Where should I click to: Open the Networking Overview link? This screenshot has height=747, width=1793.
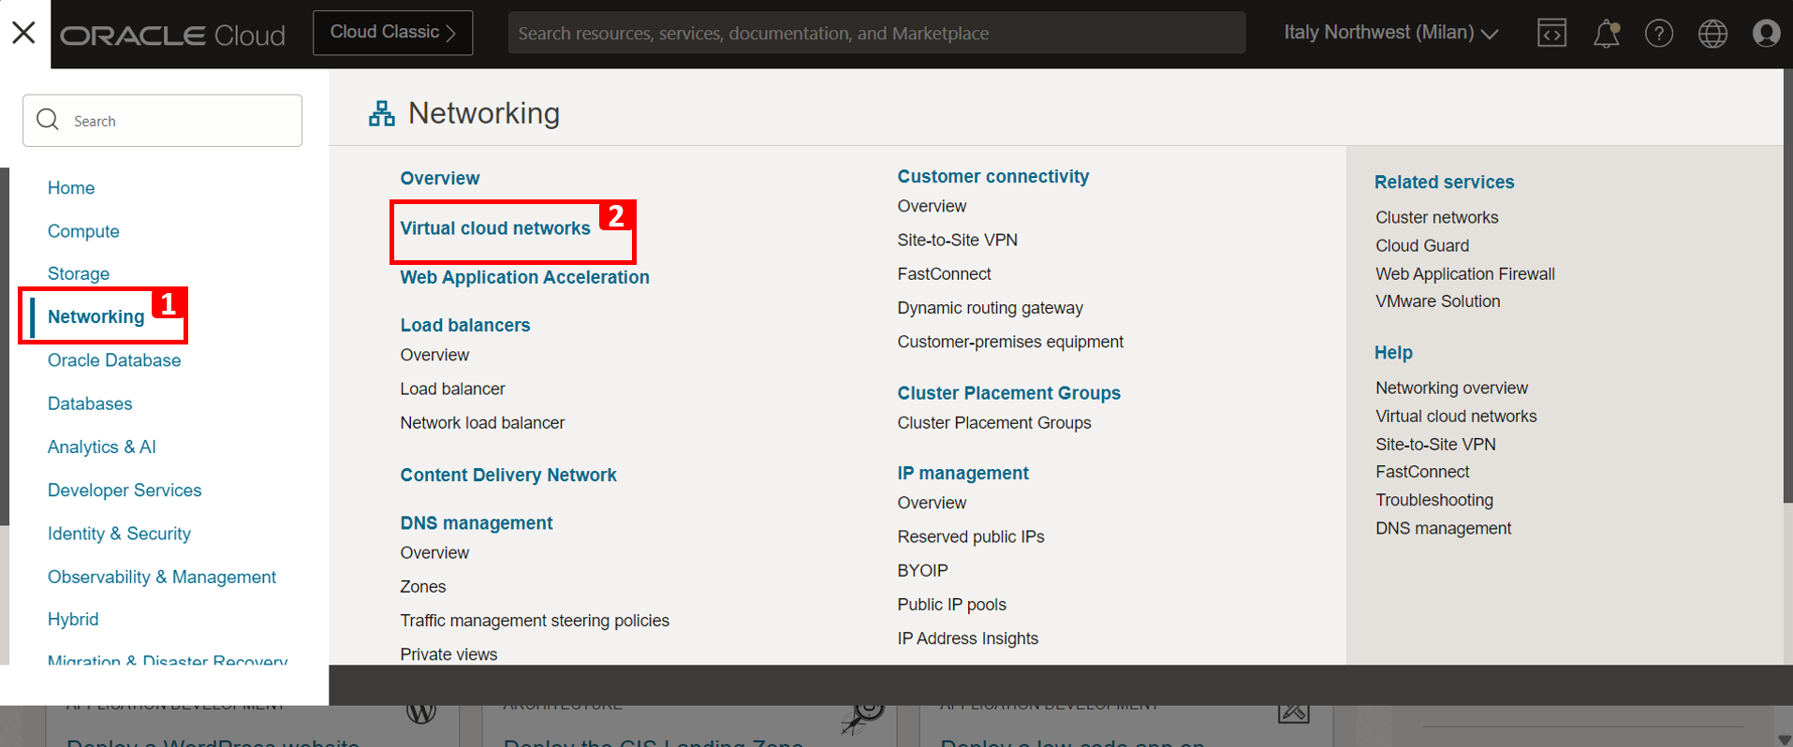point(440,178)
